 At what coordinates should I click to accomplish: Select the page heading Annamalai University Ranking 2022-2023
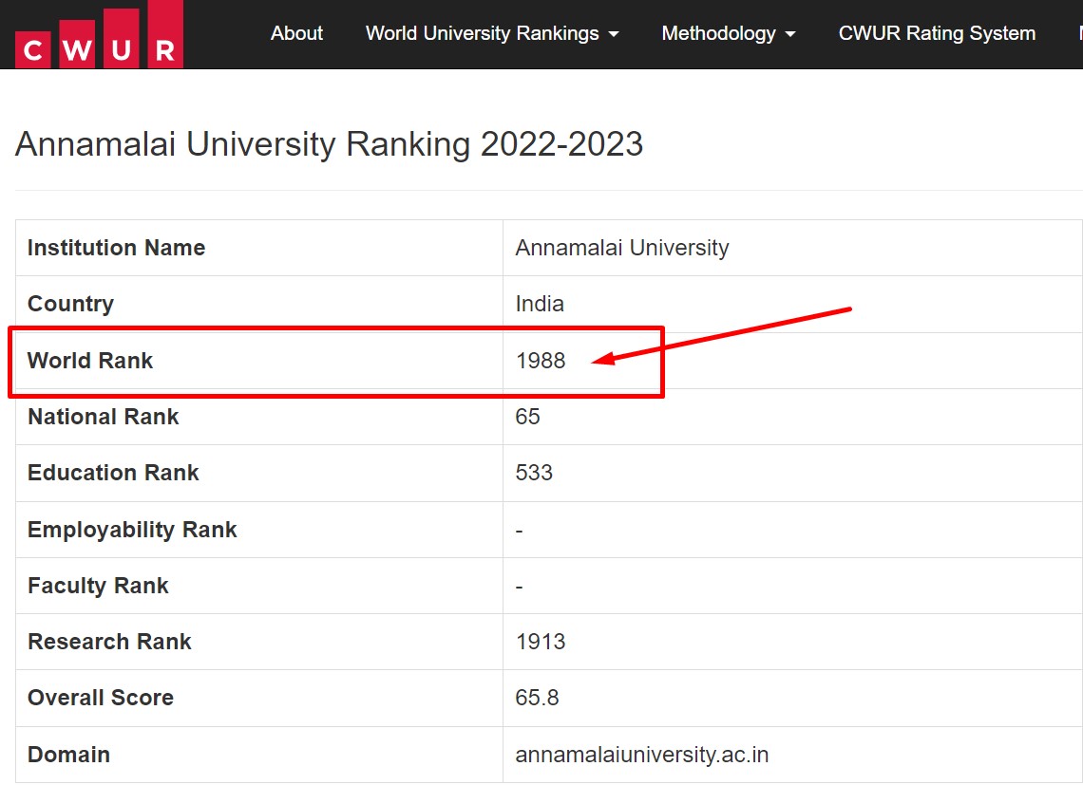(329, 144)
